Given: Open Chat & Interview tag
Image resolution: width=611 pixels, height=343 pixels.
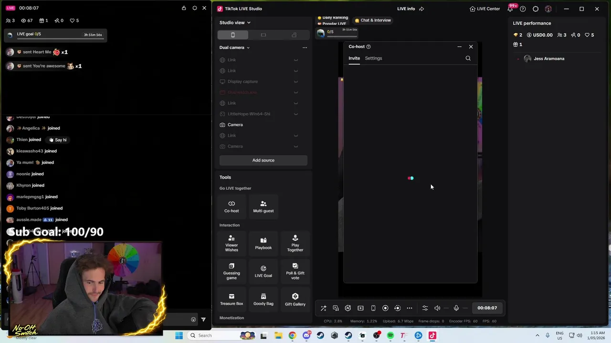Looking at the screenshot, I should 373,20.
